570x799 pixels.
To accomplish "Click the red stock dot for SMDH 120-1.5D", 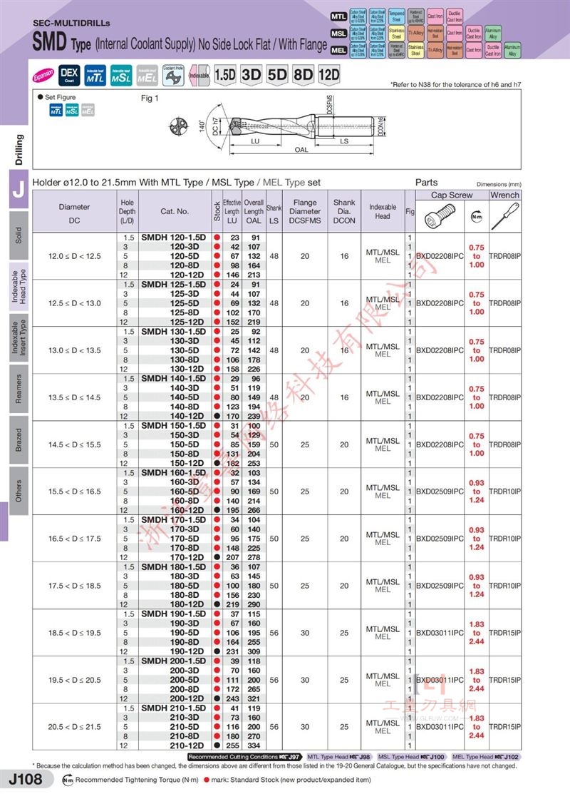I will pyautogui.click(x=217, y=238).
